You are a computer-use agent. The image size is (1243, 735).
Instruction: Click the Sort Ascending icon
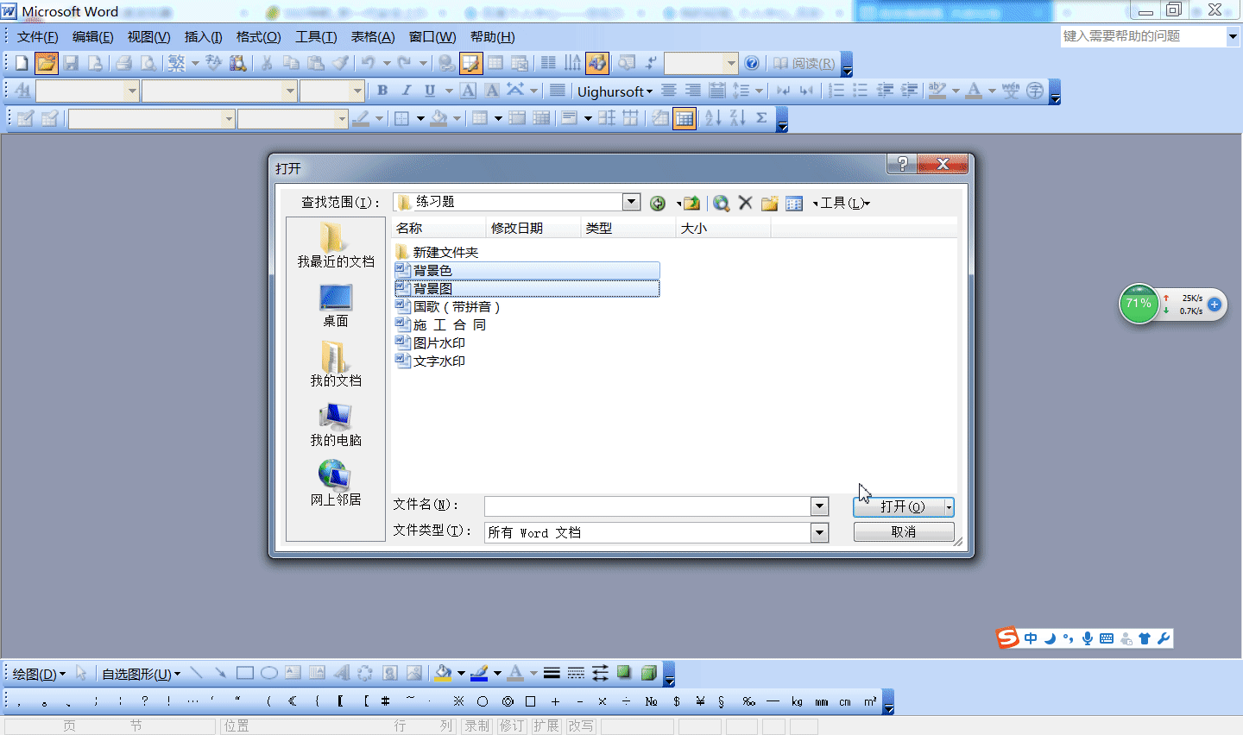click(x=713, y=118)
